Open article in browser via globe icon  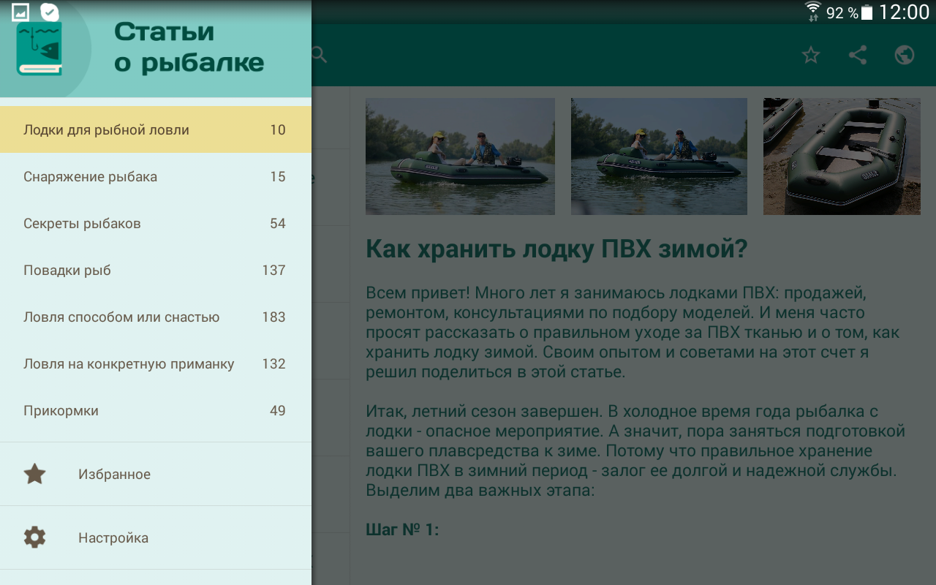pyautogui.click(x=905, y=55)
